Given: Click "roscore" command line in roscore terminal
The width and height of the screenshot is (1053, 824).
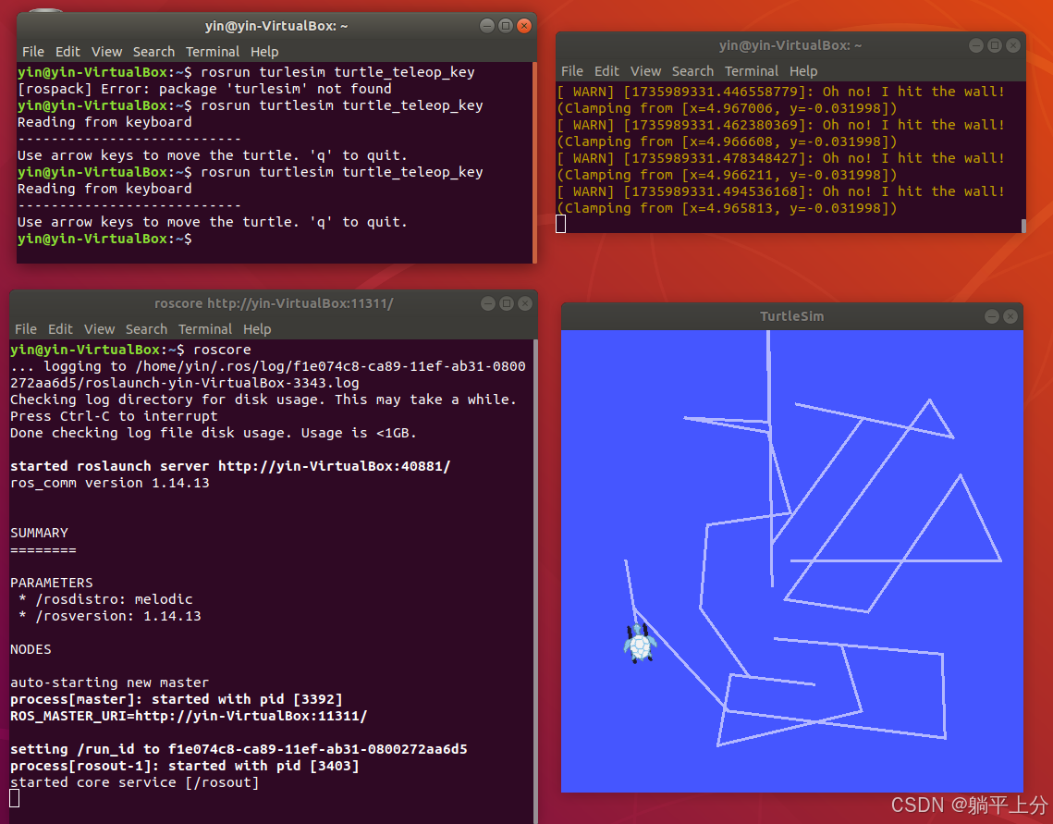Looking at the screenshot, I should pos(130,350).
